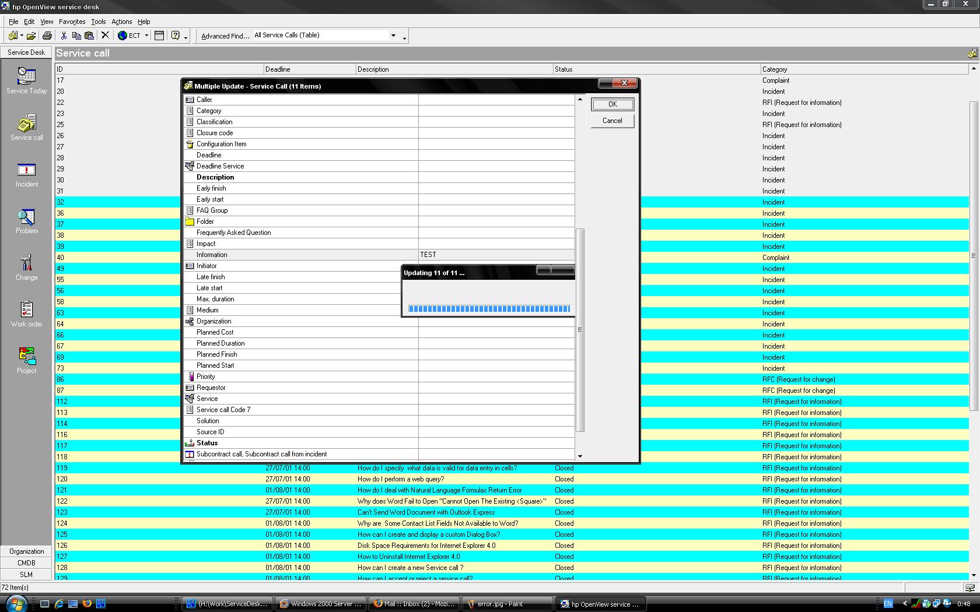Select Service call sidebar icon
This screenshot has height=612, width=980.
(x=26, y=127)
